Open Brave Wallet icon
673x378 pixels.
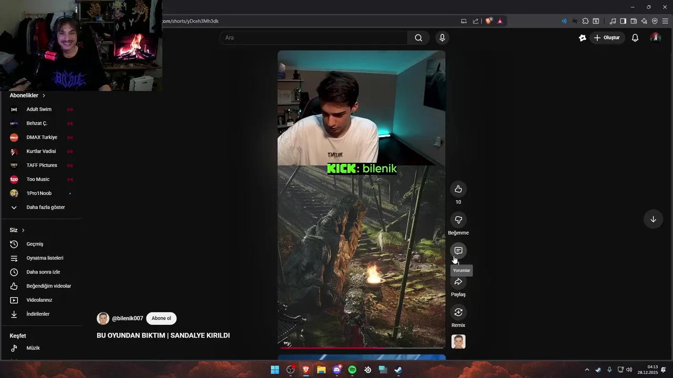(x=634, y=21)
